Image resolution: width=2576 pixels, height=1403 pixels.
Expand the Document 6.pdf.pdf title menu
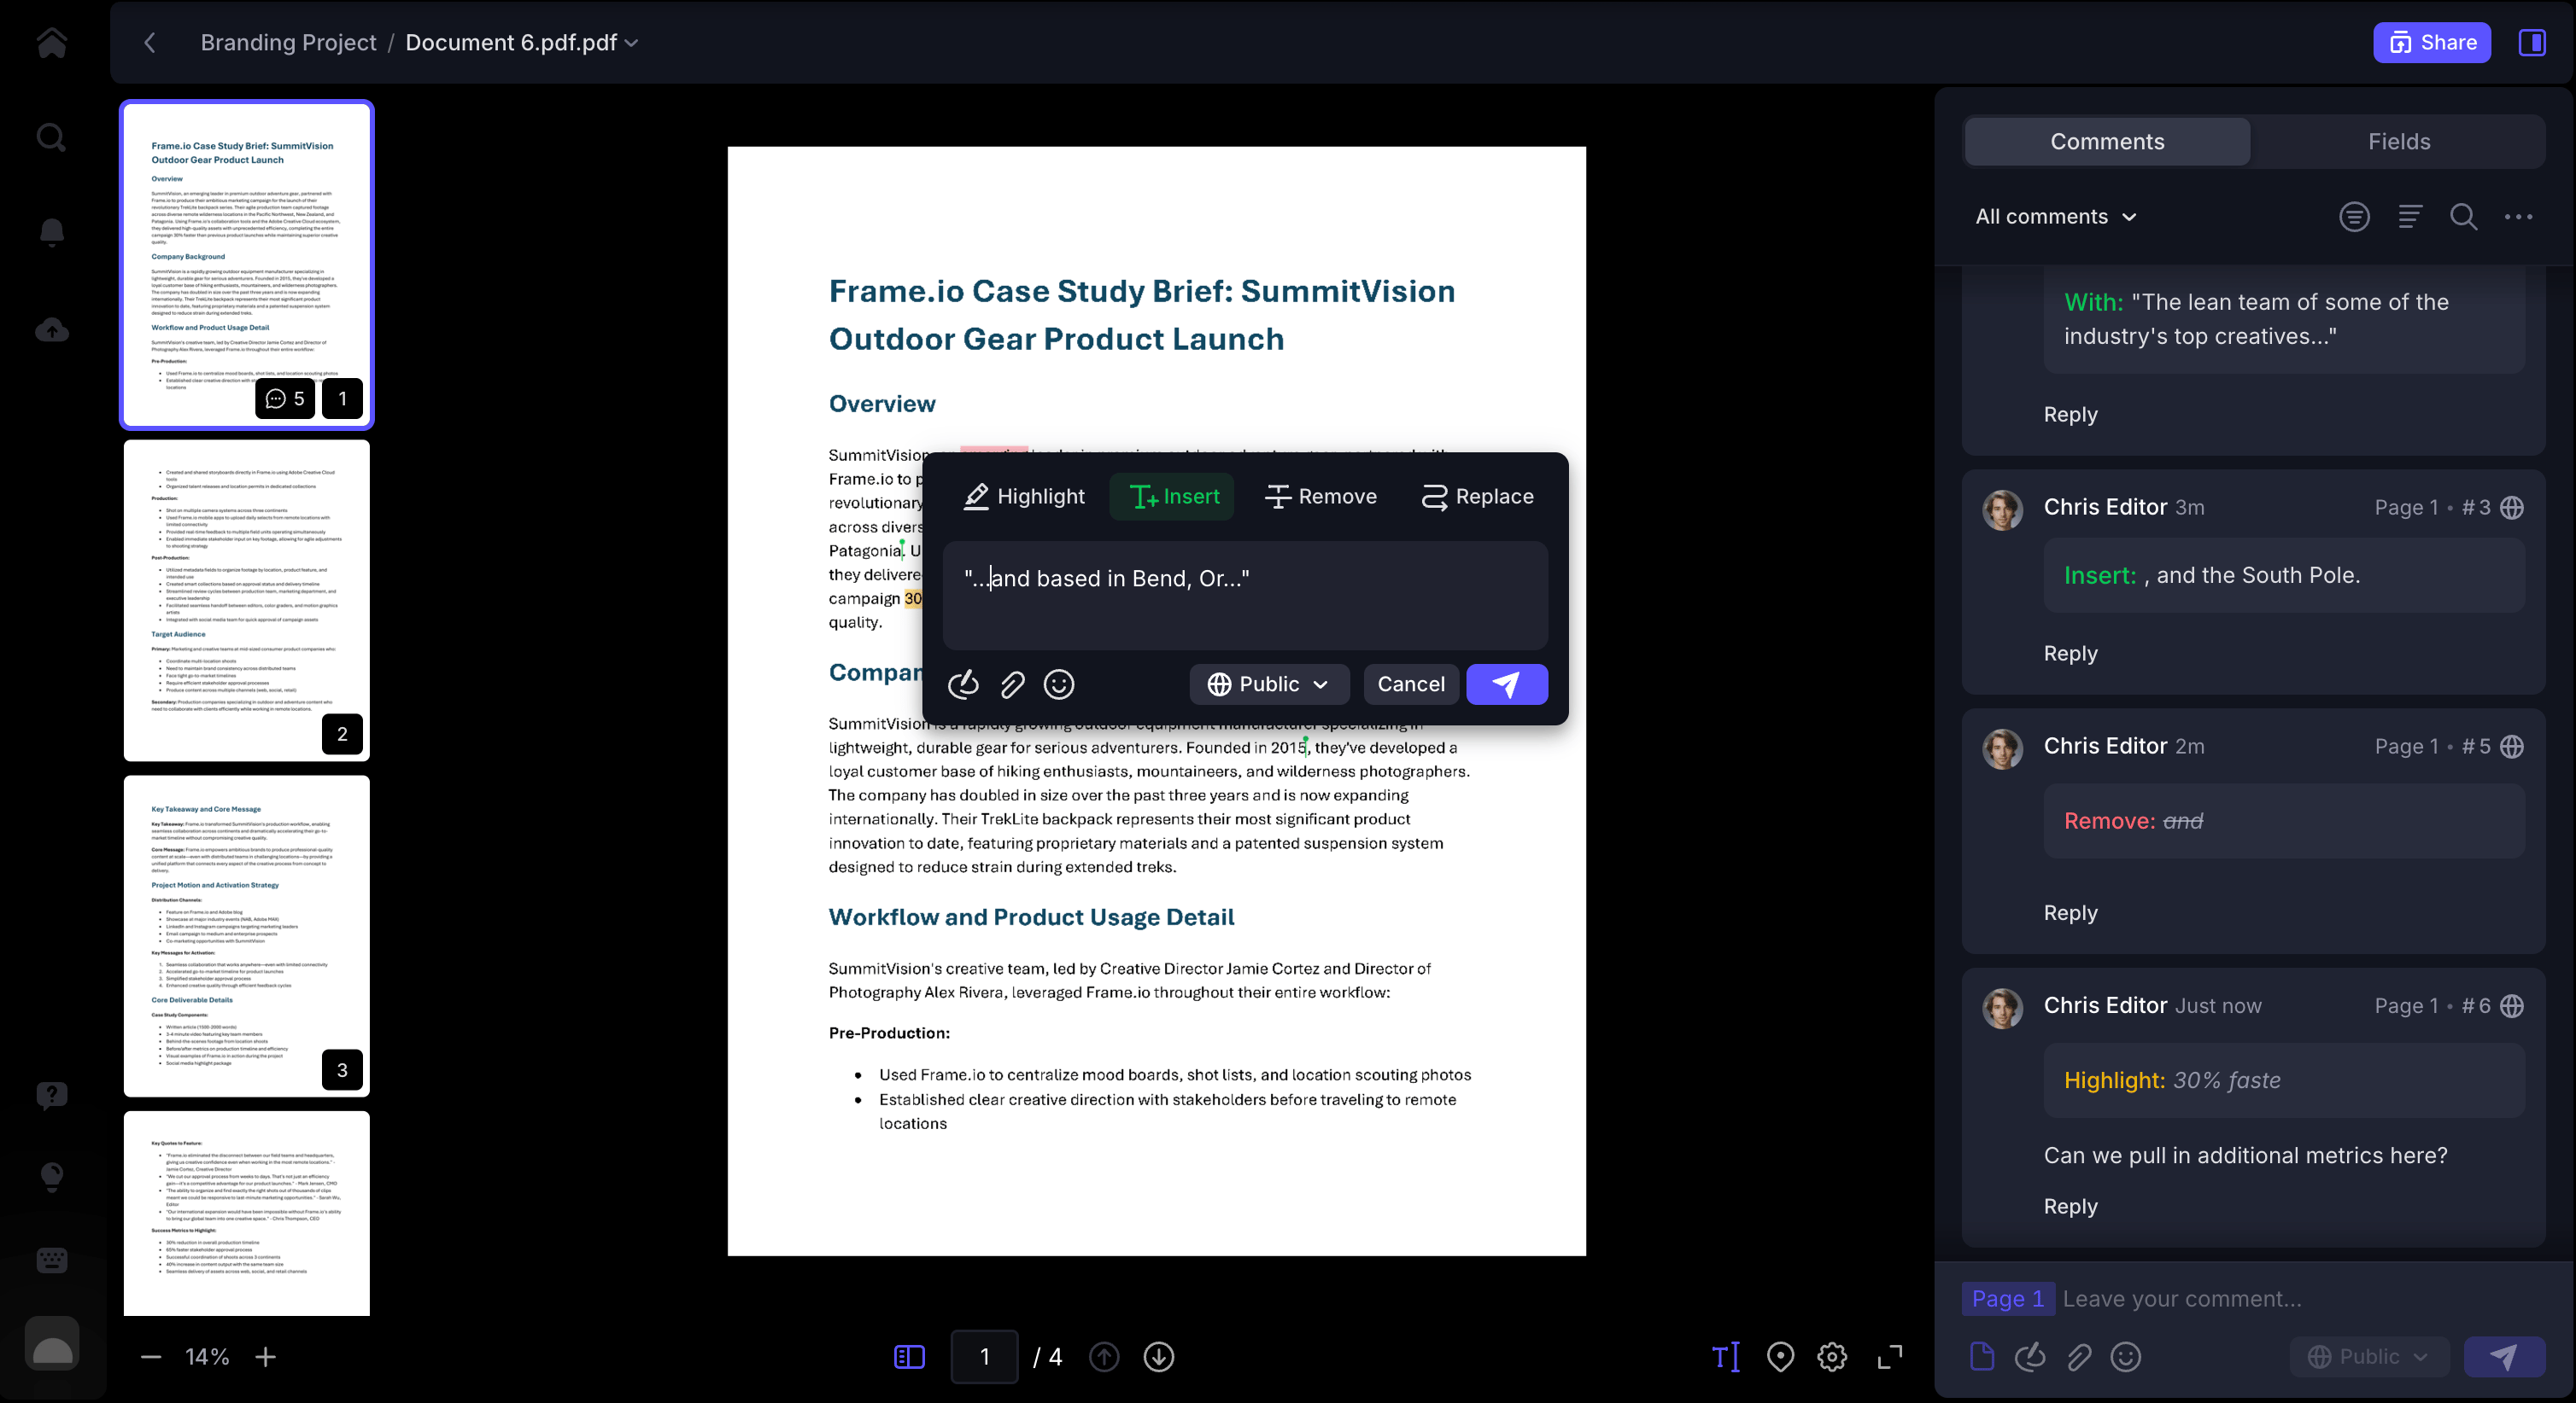click(631, 43)
